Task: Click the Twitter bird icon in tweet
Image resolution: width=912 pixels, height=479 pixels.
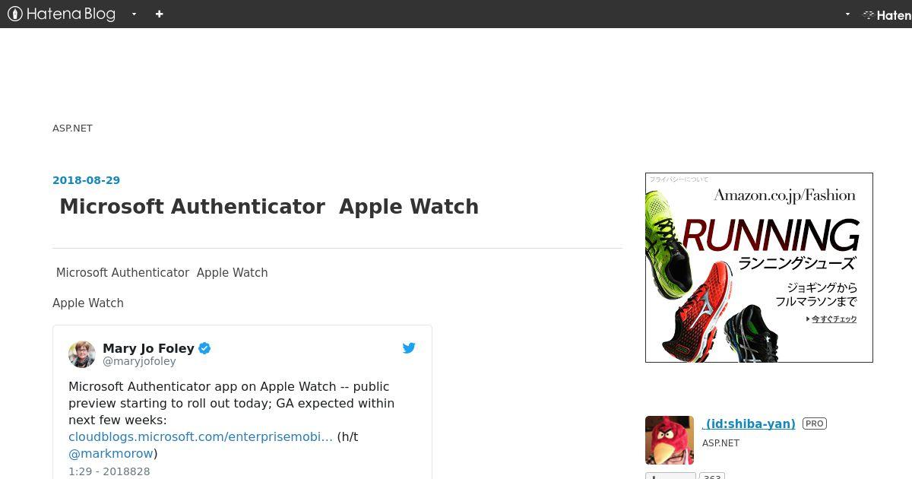Action: (409, 348)
